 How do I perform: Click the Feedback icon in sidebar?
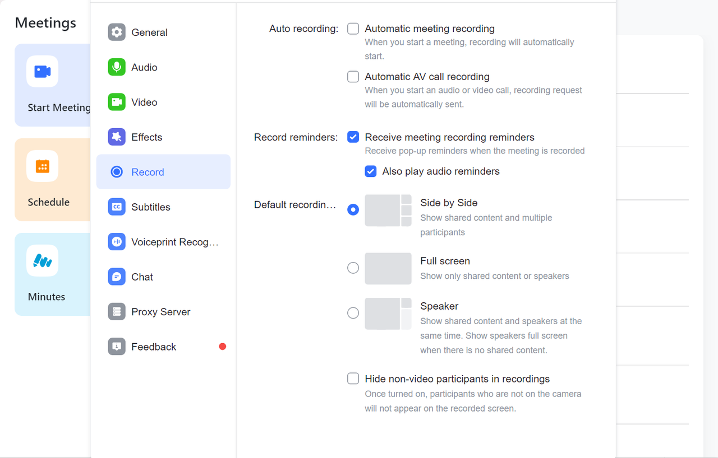pos(117,347)
